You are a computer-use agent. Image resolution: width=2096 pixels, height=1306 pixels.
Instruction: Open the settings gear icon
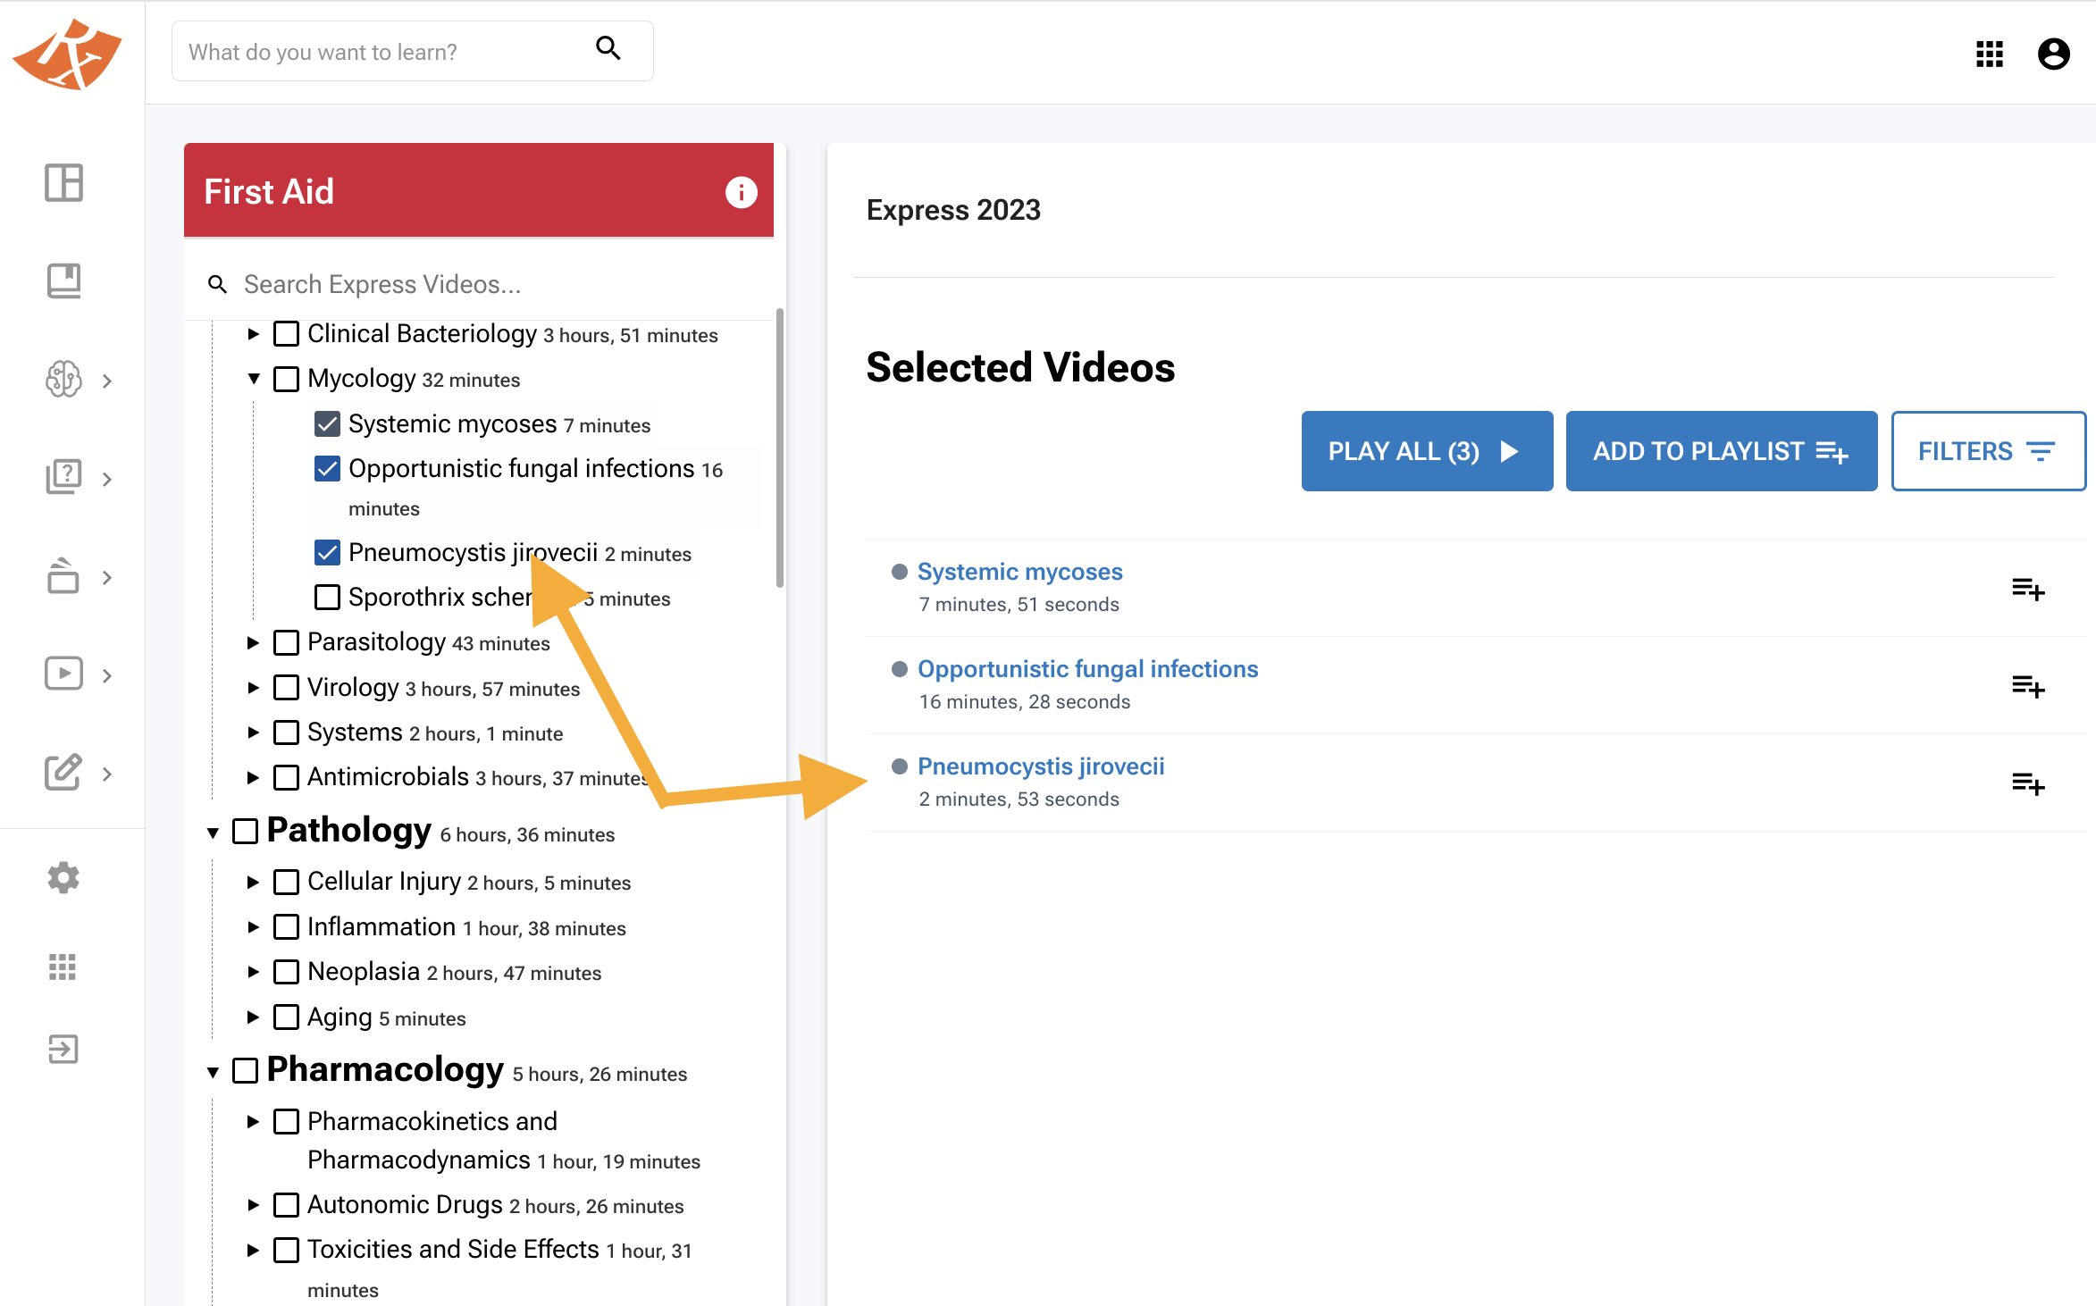pyautogui.click(x=63, y=878)
